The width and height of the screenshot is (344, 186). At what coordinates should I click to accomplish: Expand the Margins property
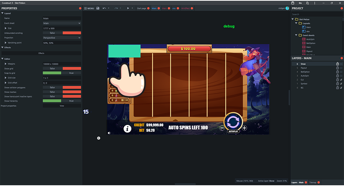pyautogui.click(x=5, y=64)
